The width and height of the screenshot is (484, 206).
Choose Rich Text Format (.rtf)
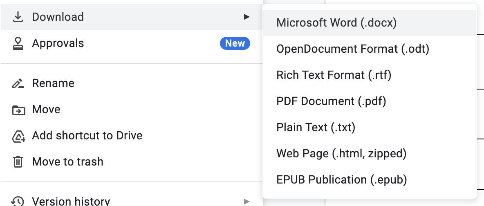pyautogui.click(x=334, y=75)
